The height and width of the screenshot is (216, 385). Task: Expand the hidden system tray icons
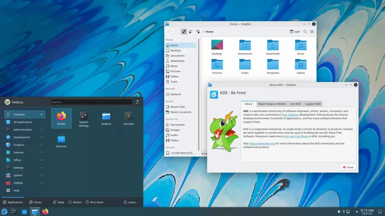click(357, 211)
